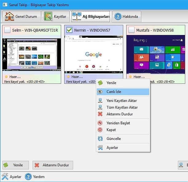This screenshot has width=188, height=182.
Task: Select Yenile in the context menu
Action: tap(123, 83)
